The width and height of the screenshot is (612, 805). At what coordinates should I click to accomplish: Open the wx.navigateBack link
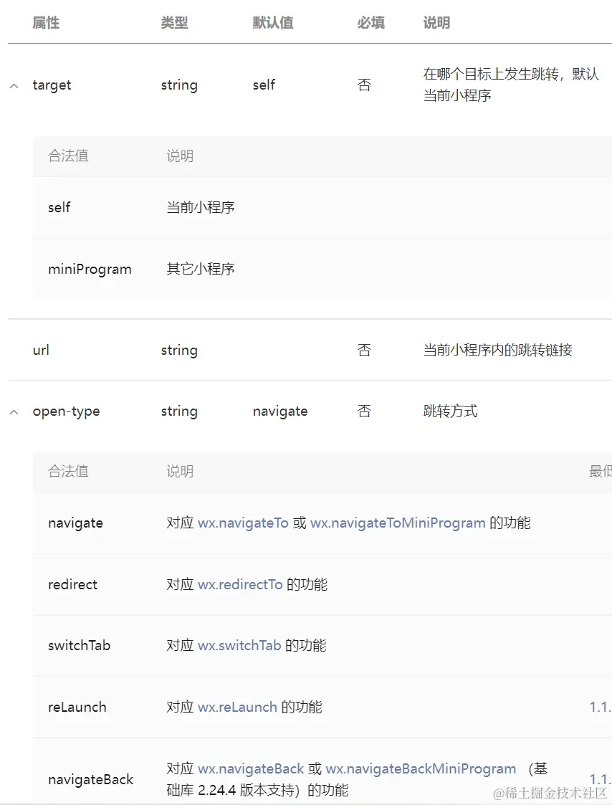pyautogui.click(x=251, y=768)
